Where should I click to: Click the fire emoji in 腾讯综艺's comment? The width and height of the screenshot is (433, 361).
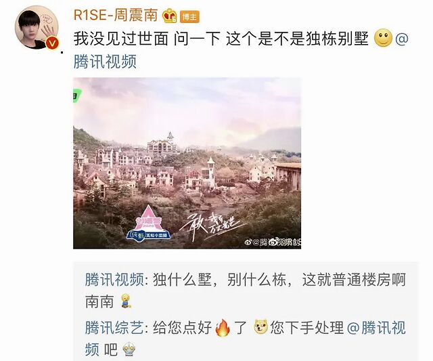click(x=223, y=328)
